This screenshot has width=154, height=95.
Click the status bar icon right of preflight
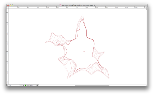[x=37, y=85]
